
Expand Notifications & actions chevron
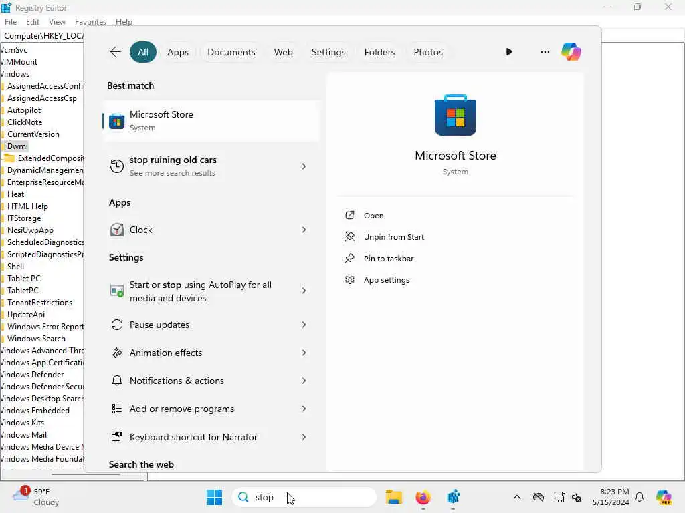(x=304, y=381)
